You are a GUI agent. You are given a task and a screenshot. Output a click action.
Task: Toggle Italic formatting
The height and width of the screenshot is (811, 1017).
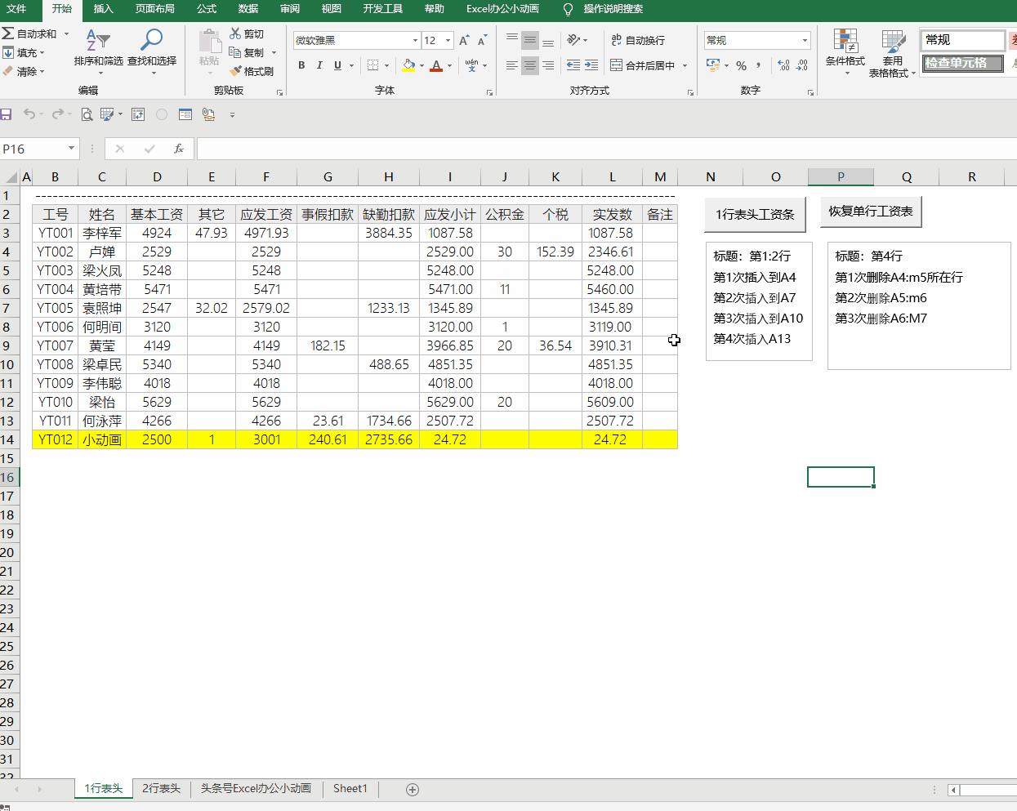tap(319, 65)
